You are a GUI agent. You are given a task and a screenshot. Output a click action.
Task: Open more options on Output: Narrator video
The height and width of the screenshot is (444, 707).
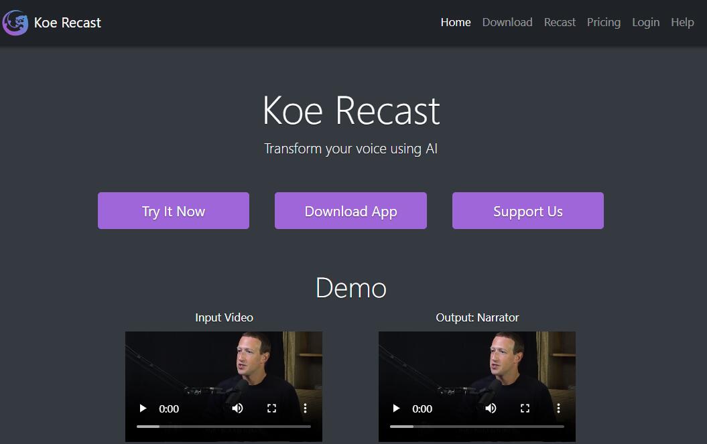pos(559,409)
